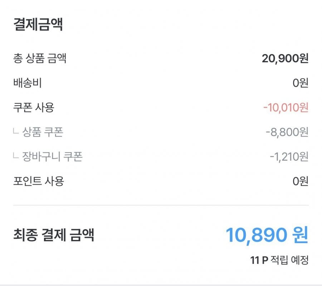Click the indent icon before 장바구니 쿠폰
The height and width of the screenshot is (286, 322).
[x=16, y=156]
